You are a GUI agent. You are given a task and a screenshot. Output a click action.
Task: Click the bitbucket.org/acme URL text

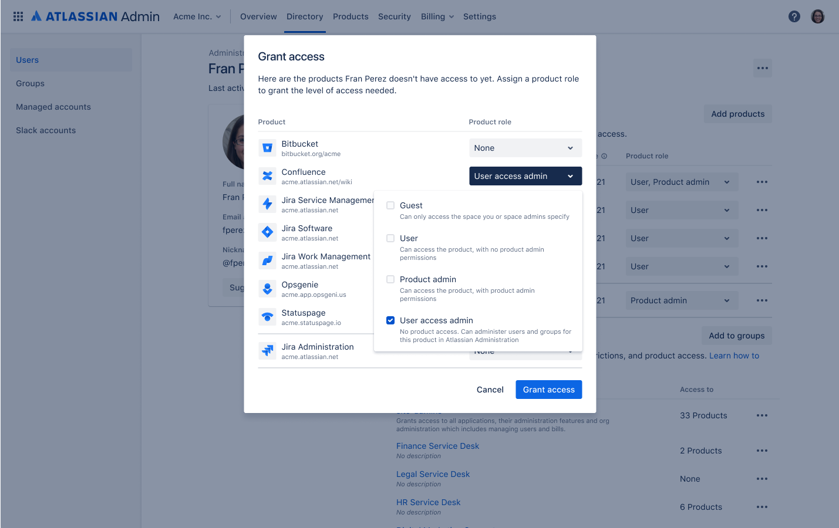pyautogui.click(x=311, y=154)
